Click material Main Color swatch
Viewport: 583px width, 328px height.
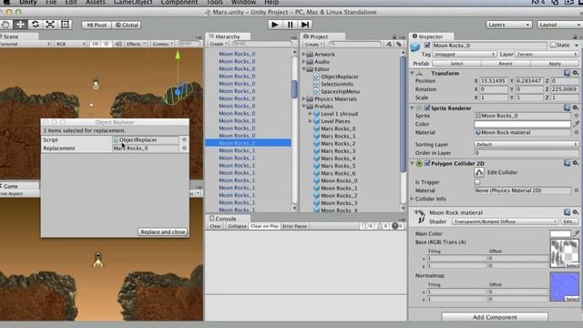560,233
